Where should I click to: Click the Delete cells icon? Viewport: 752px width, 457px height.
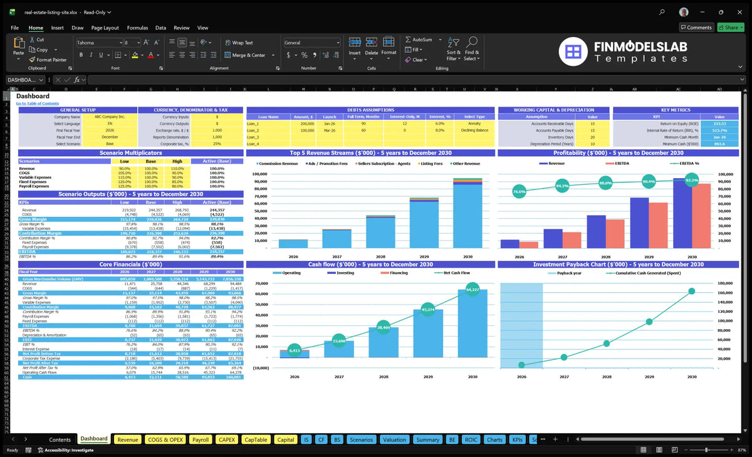(372, 42)
